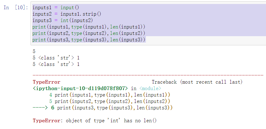Click the first "5 <class 'str'> 1" output line

pos(56,58)
